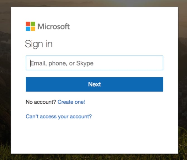
Task: Click the background right of sign-in card
Action: (183, 80)
